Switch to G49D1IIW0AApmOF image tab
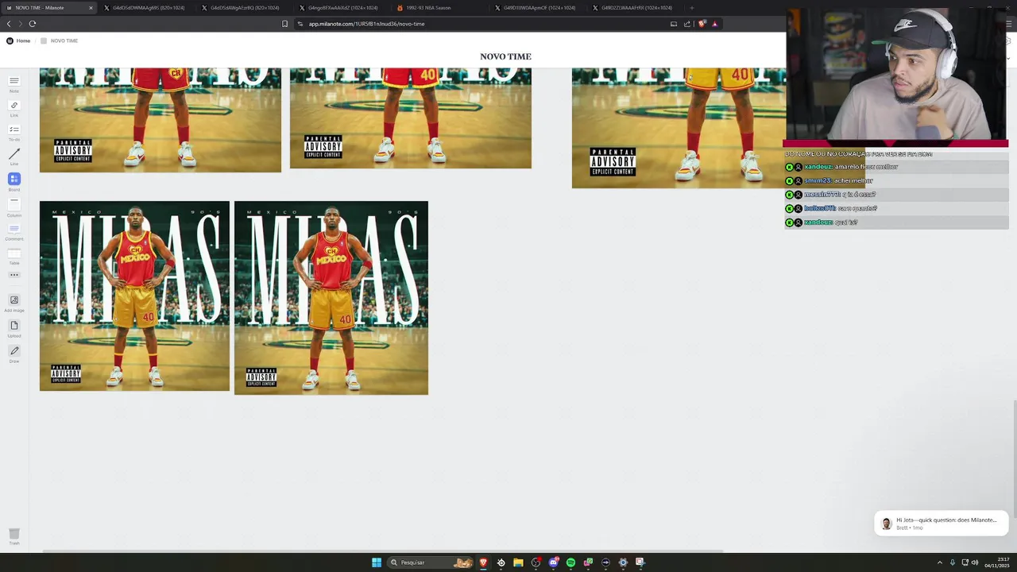Viewport: 1017px width, 572px height. click(538, 8)
